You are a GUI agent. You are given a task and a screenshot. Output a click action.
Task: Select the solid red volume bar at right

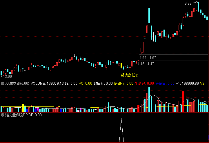tap(183, 102)
